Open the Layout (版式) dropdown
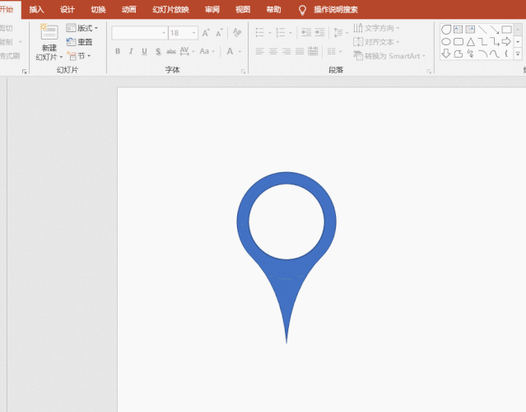This screenshot has height=412, width=526. click(82, 28)
